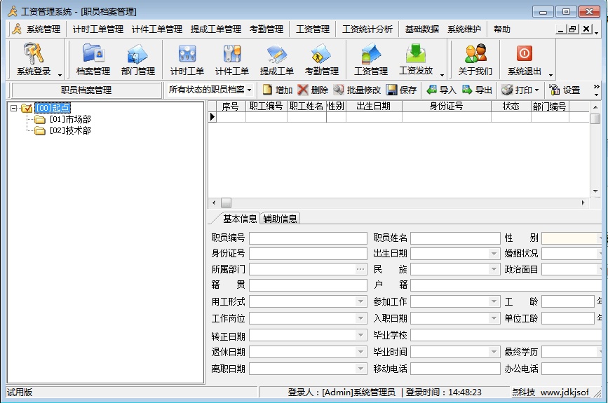
Task: Click the grid's horizontal scrollbar
Action: coord(400,203)
